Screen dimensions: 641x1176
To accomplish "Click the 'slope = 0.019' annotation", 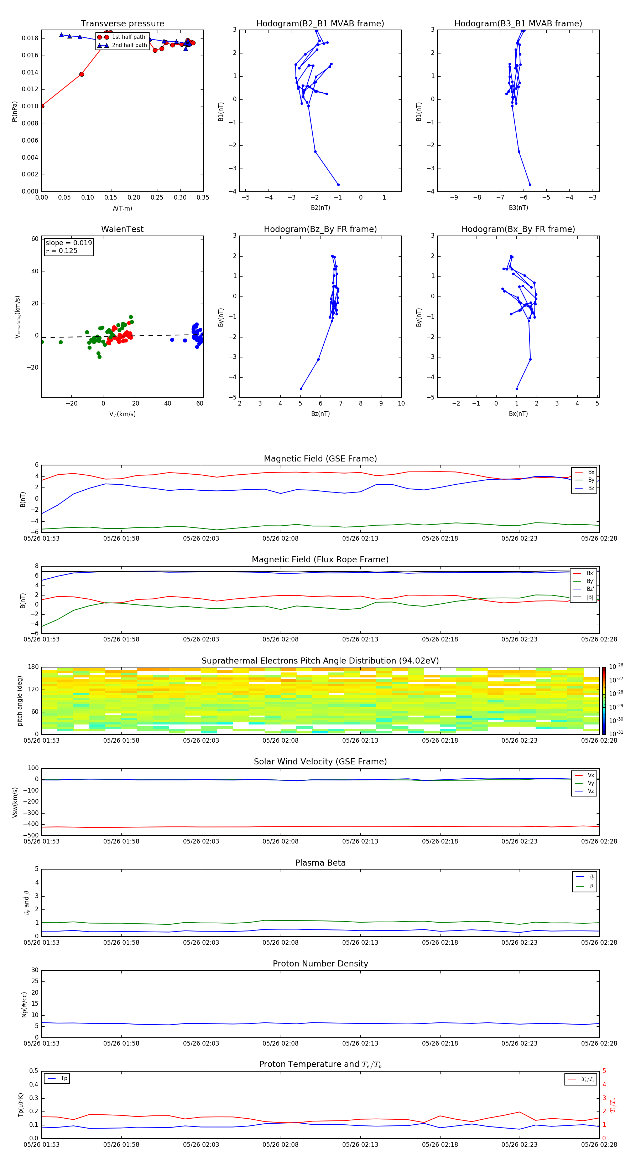I will click(x=69, y=243).
